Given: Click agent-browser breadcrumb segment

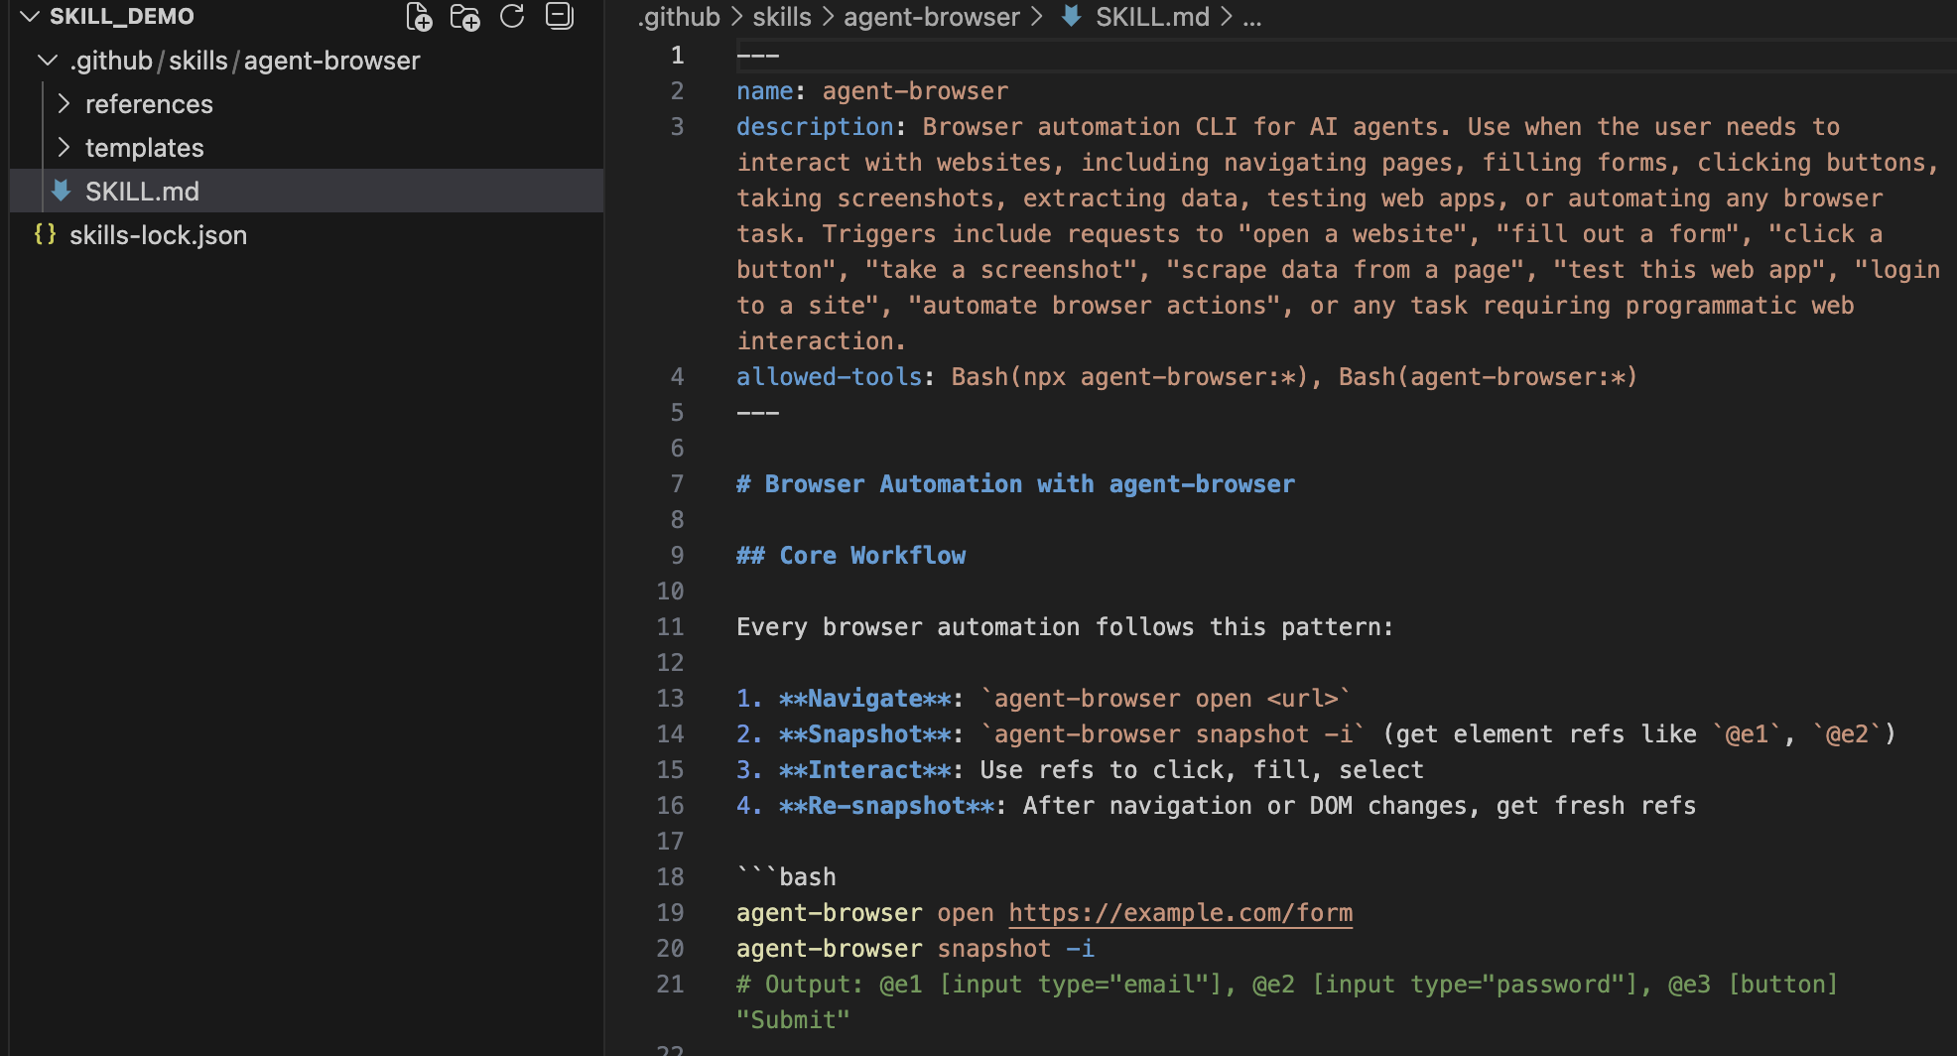Looking at the screenshot, I should coord(932,17).
